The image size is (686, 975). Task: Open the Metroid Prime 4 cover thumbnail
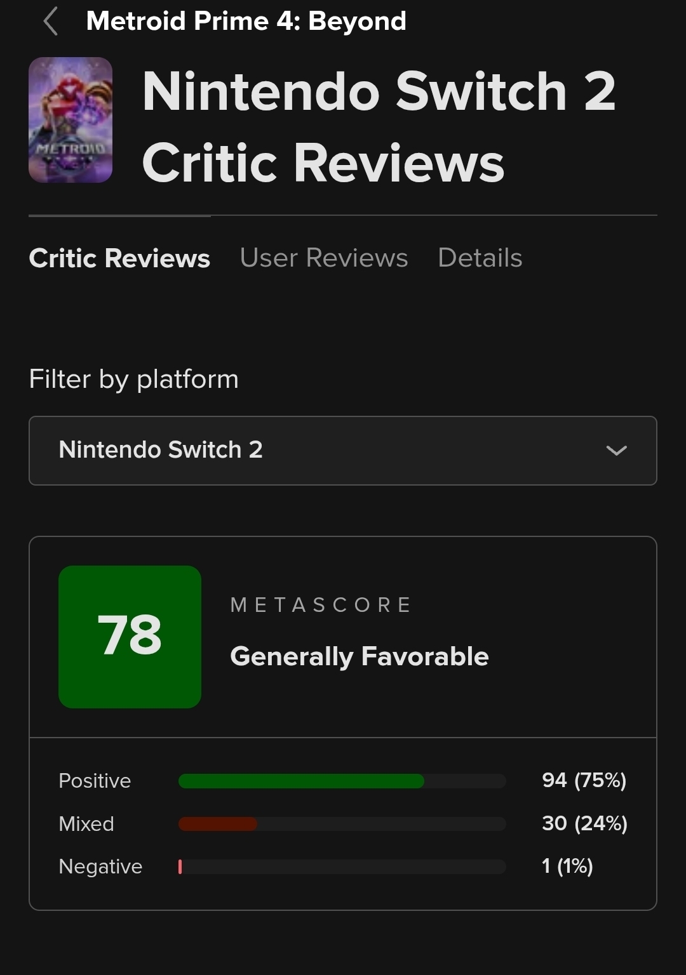pos(71,120)
